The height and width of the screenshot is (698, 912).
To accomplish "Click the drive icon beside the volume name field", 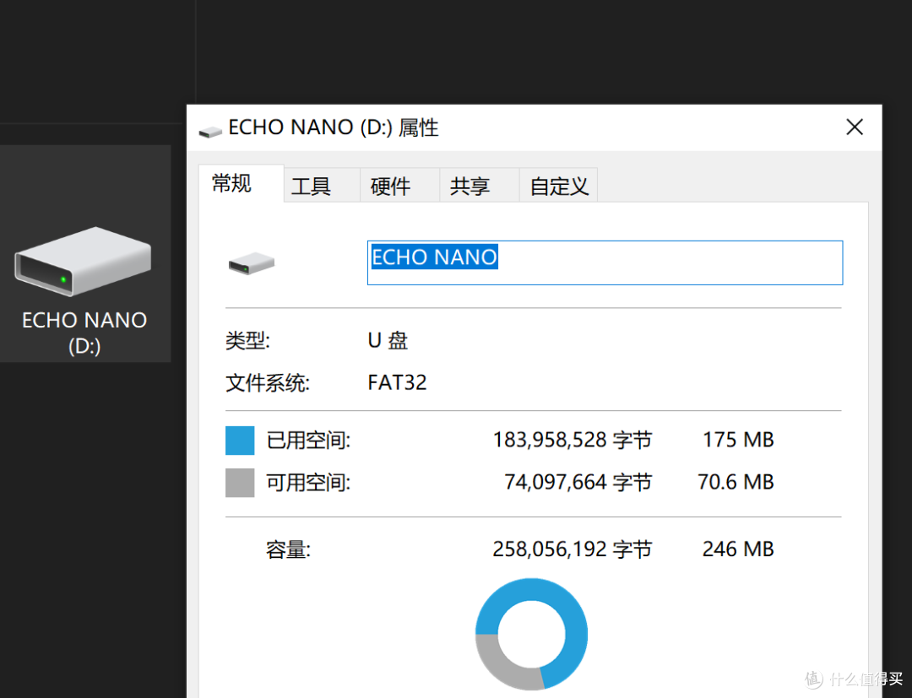I will coord(252,263).
